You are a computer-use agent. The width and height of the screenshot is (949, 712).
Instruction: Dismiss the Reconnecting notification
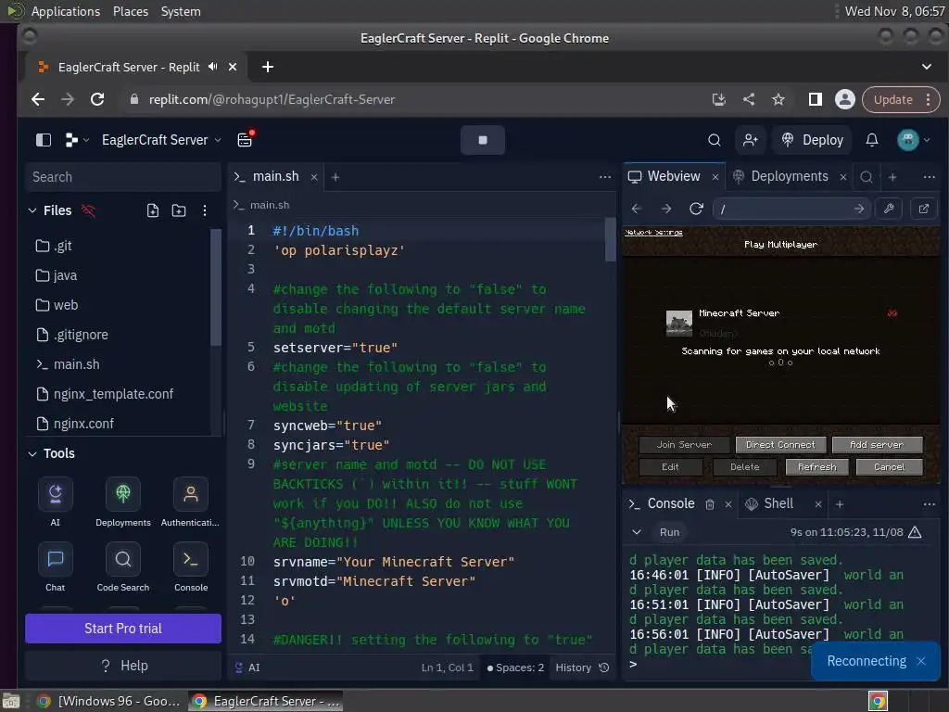[921, 661]
